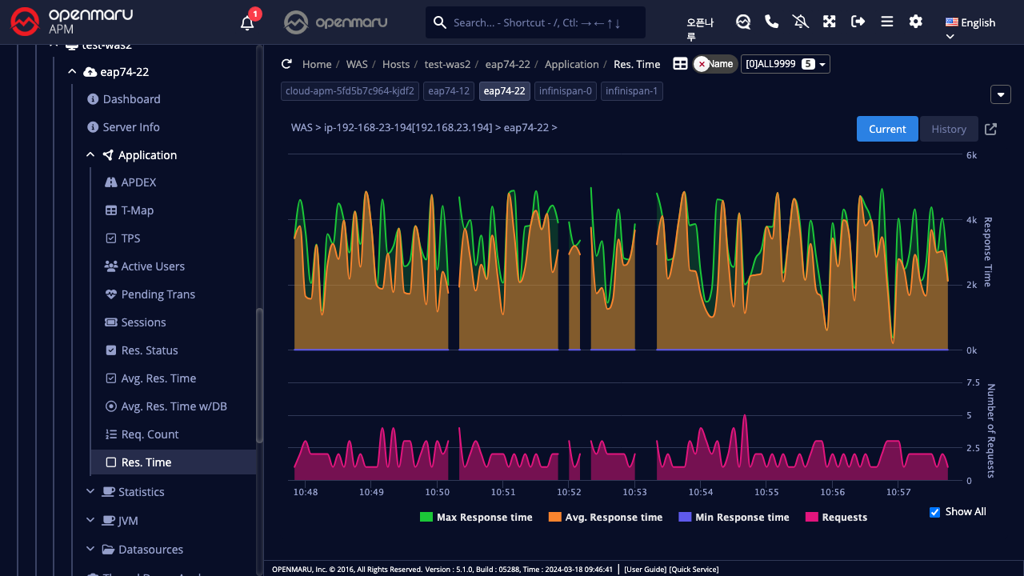Click the Avg. Response time orange swatch
Image resolution: width=1024 pixels, height=576 pixels.
point(554,518)
